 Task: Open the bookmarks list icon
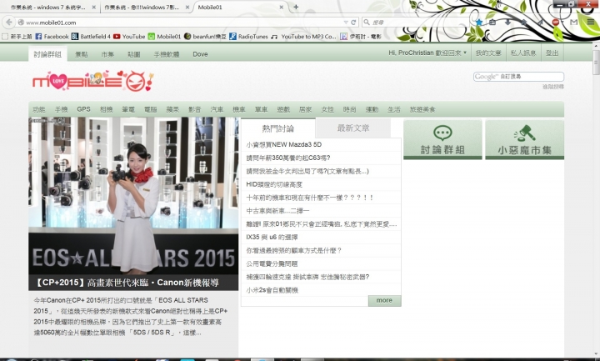(x=492, y=23)
